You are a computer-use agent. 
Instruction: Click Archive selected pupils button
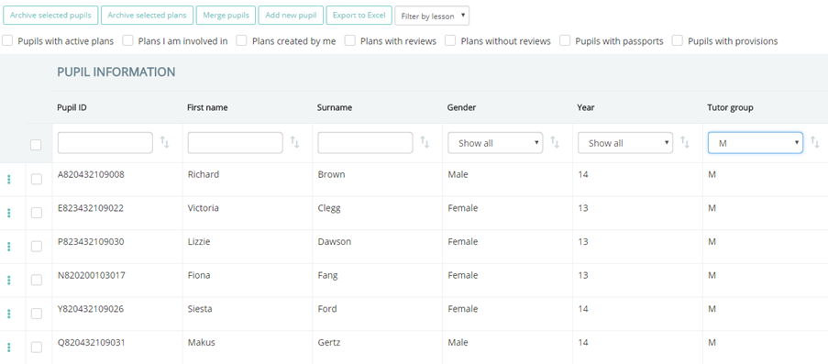click(x=50, y=16)
